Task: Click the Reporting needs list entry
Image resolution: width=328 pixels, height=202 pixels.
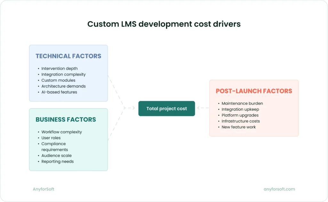Action: (x=57, y=161)
